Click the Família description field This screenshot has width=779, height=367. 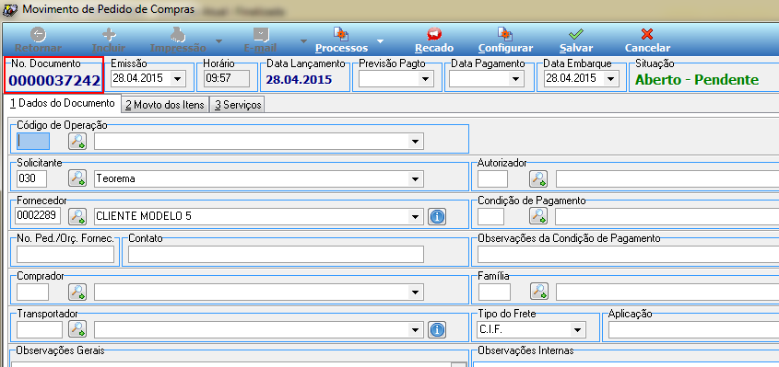pos(667,292)
